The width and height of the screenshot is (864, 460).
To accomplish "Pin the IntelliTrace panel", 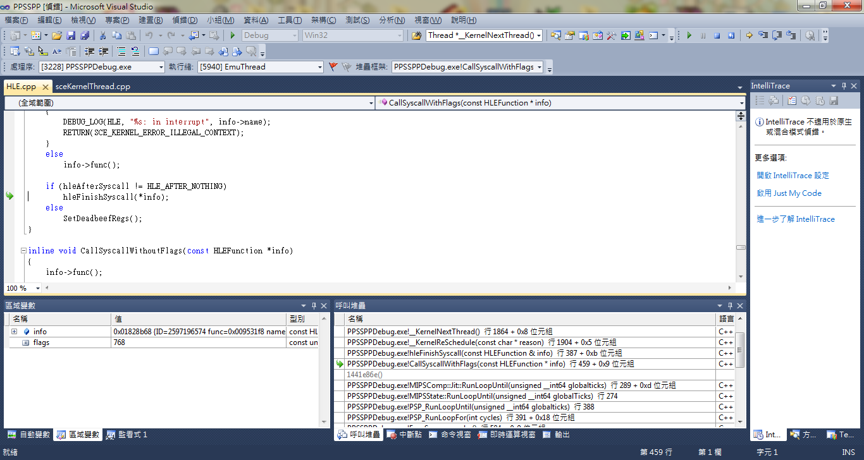I will point(842,86).
